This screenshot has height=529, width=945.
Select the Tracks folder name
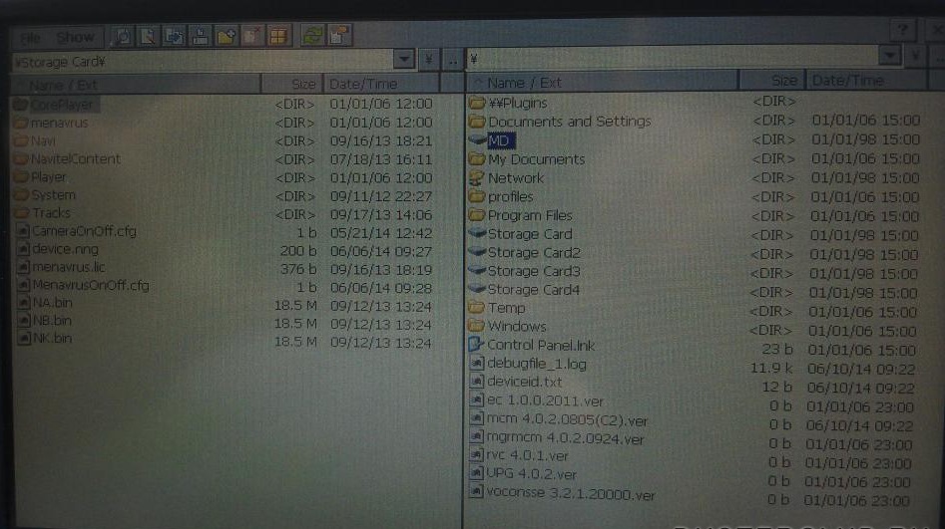click(51, 213)
